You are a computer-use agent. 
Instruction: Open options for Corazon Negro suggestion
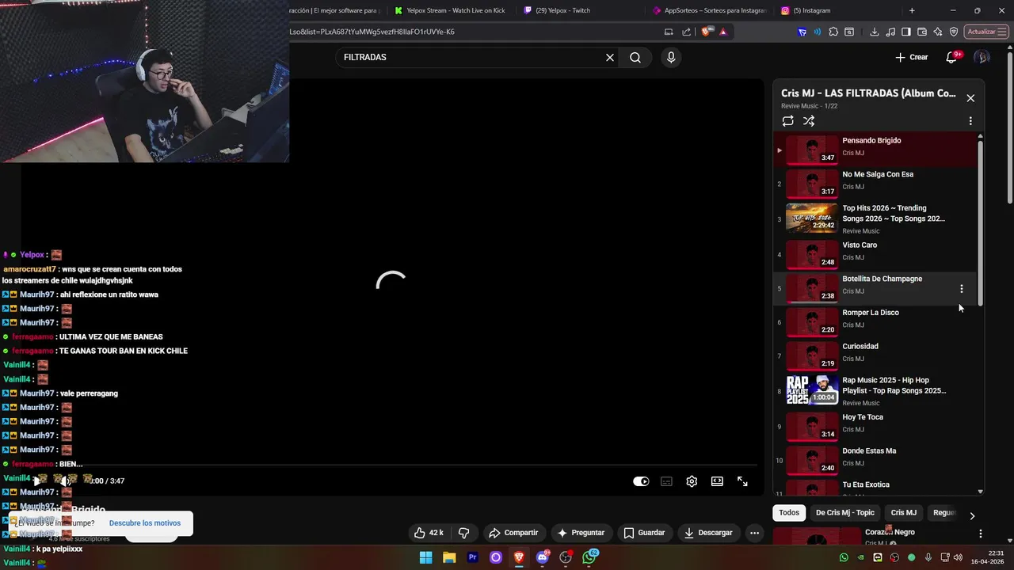[981, 534]
